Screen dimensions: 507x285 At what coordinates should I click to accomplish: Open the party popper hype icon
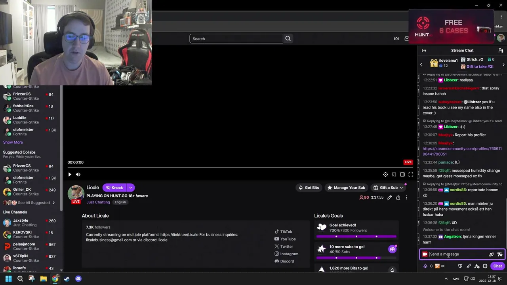[492, 255]
